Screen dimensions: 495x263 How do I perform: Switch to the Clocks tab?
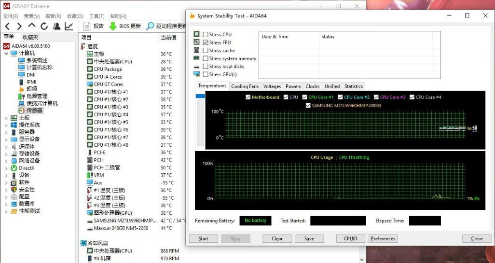pyautogui.click(x=313, y=86)
